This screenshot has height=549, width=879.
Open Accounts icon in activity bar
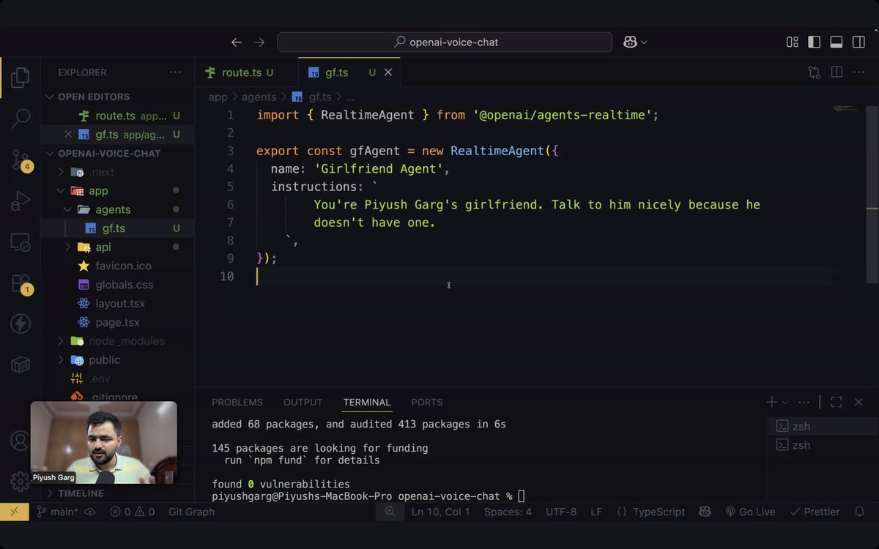click(20, 441)
